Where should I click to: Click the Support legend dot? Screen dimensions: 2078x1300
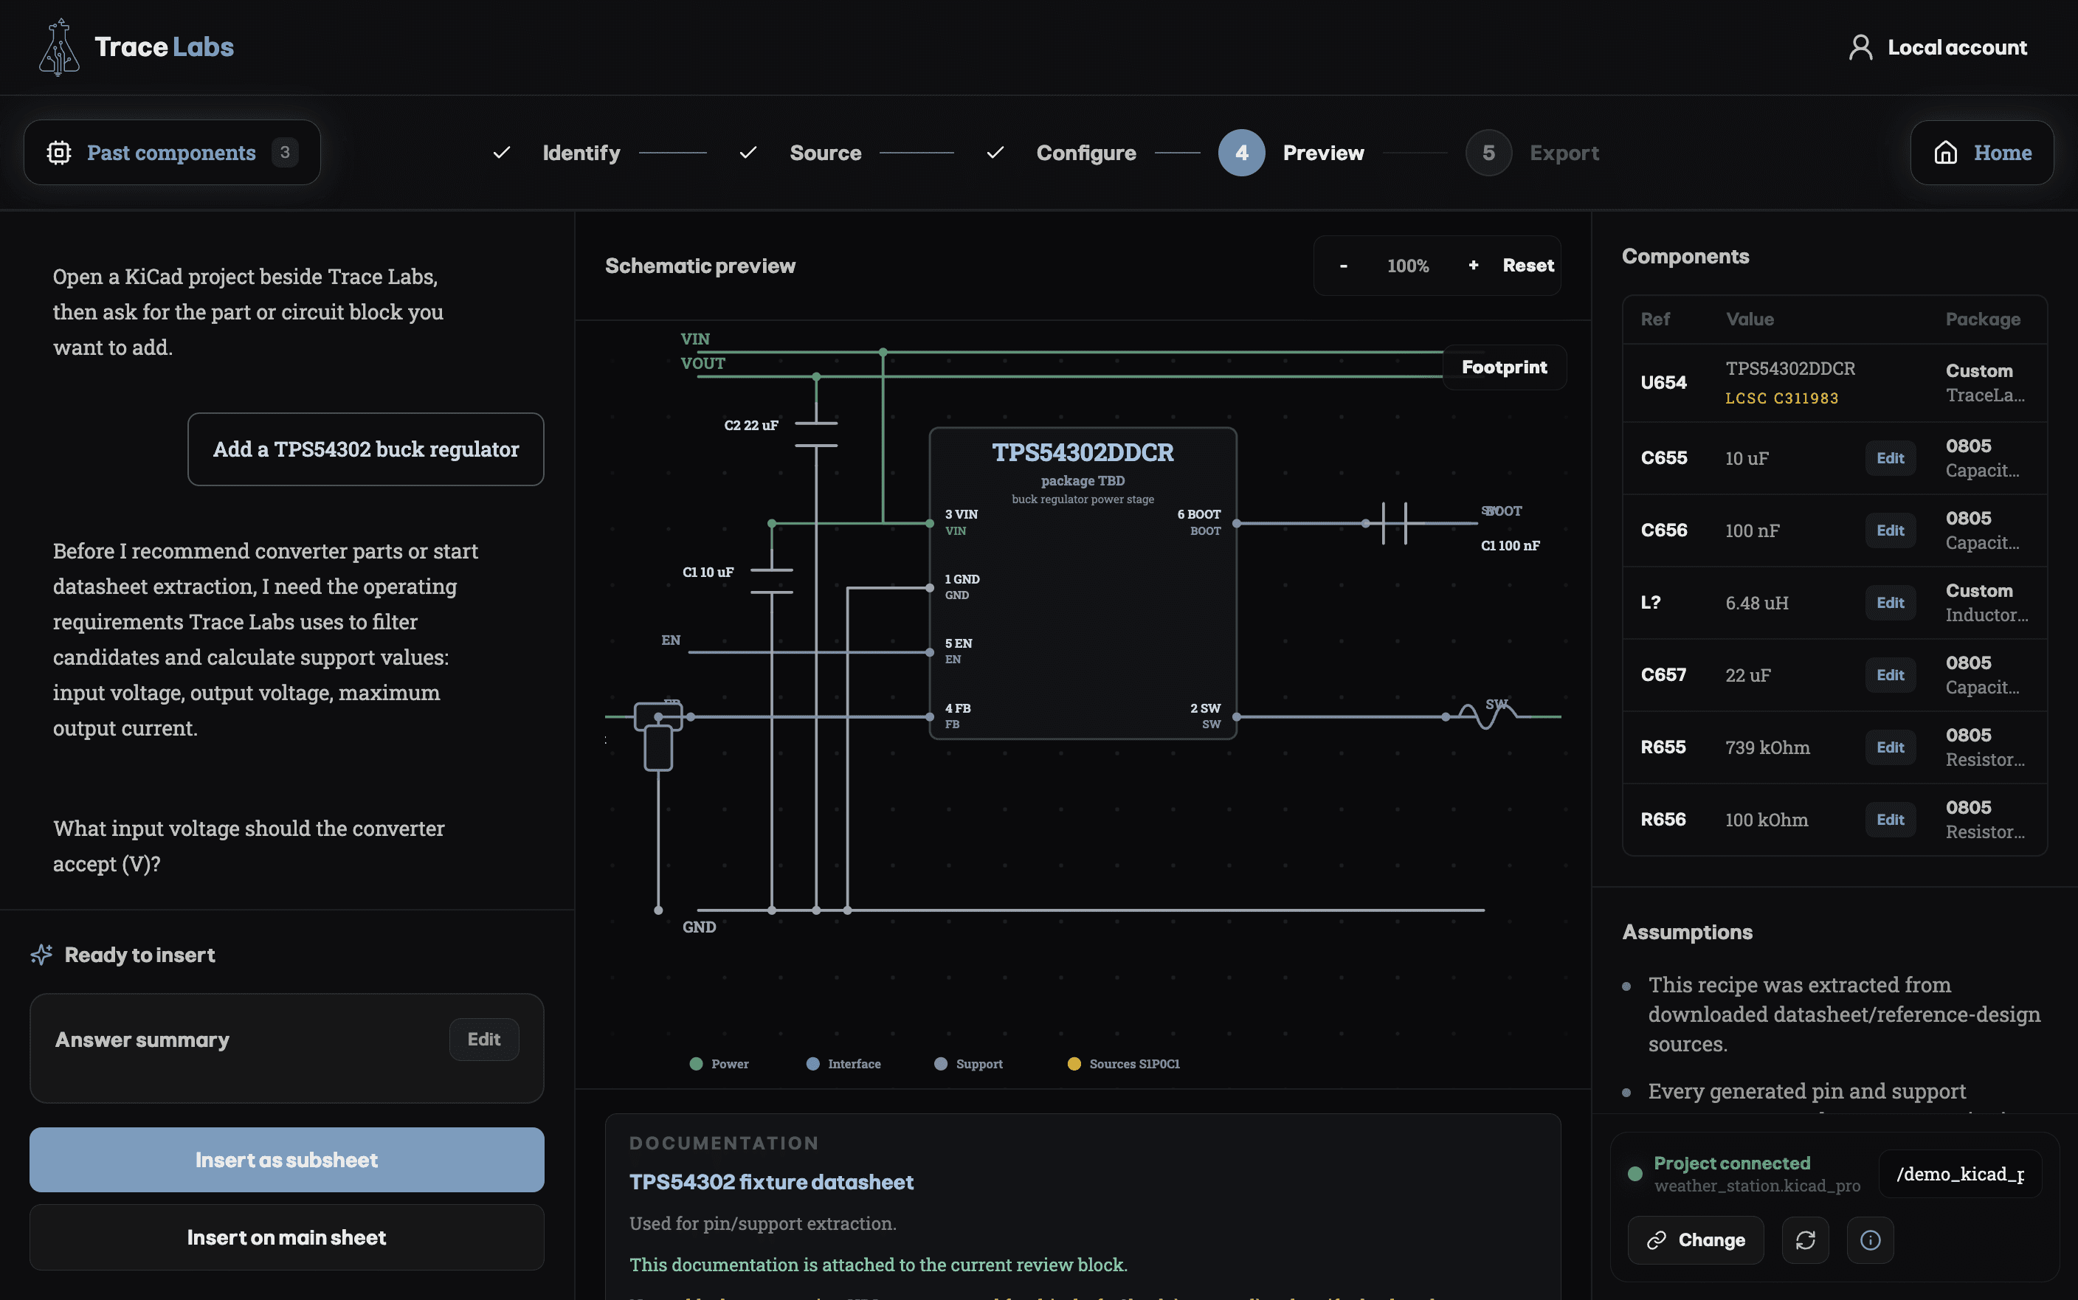[941, 1064]
